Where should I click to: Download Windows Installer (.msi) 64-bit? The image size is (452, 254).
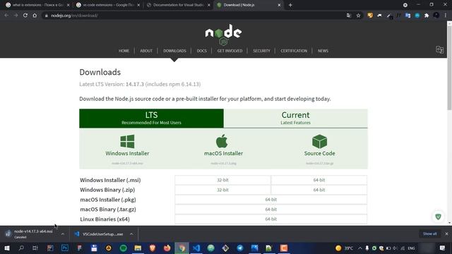[319, 180]
